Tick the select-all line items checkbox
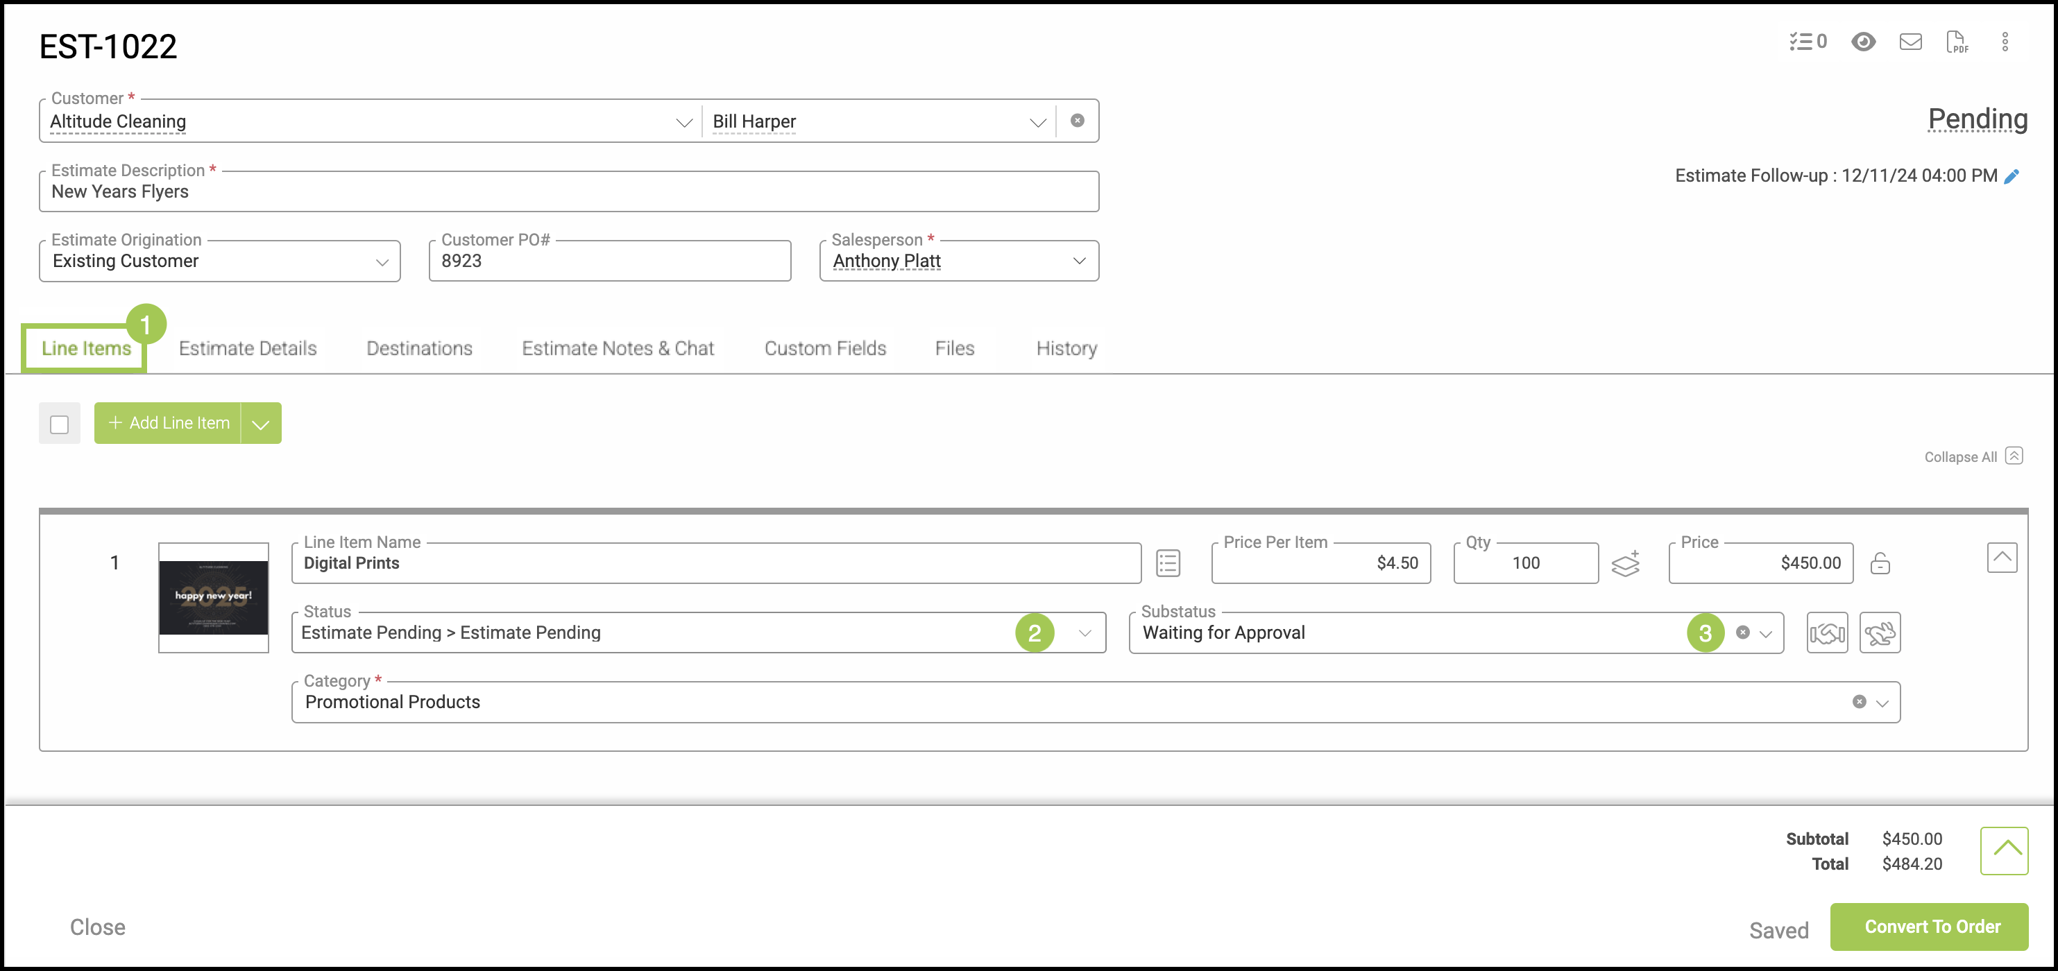This screenshot has height=971, width=2058. [x=59, y=424]
